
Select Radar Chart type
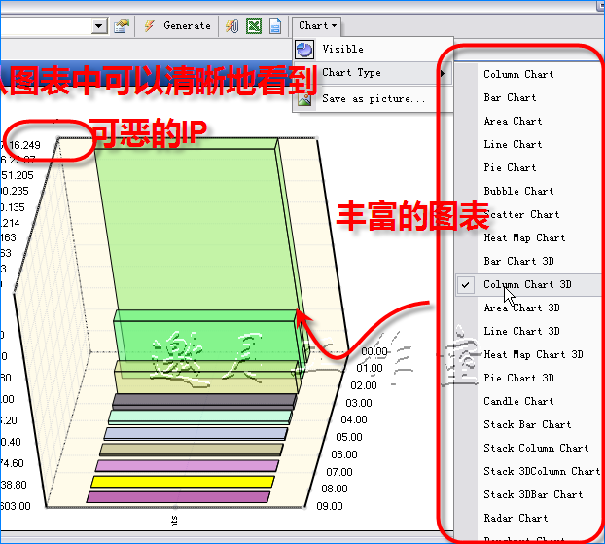(x=516, y=518)
